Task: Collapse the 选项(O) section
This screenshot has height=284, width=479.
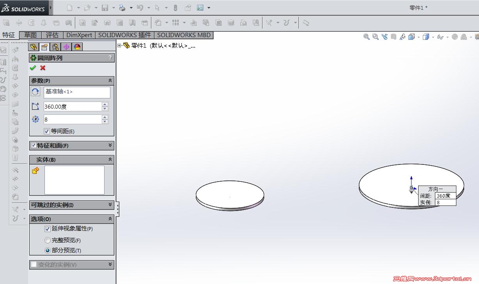Action: point(110,219)
